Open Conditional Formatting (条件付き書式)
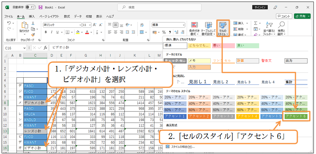This screenshot has height=154, width=316. [194, 28]
